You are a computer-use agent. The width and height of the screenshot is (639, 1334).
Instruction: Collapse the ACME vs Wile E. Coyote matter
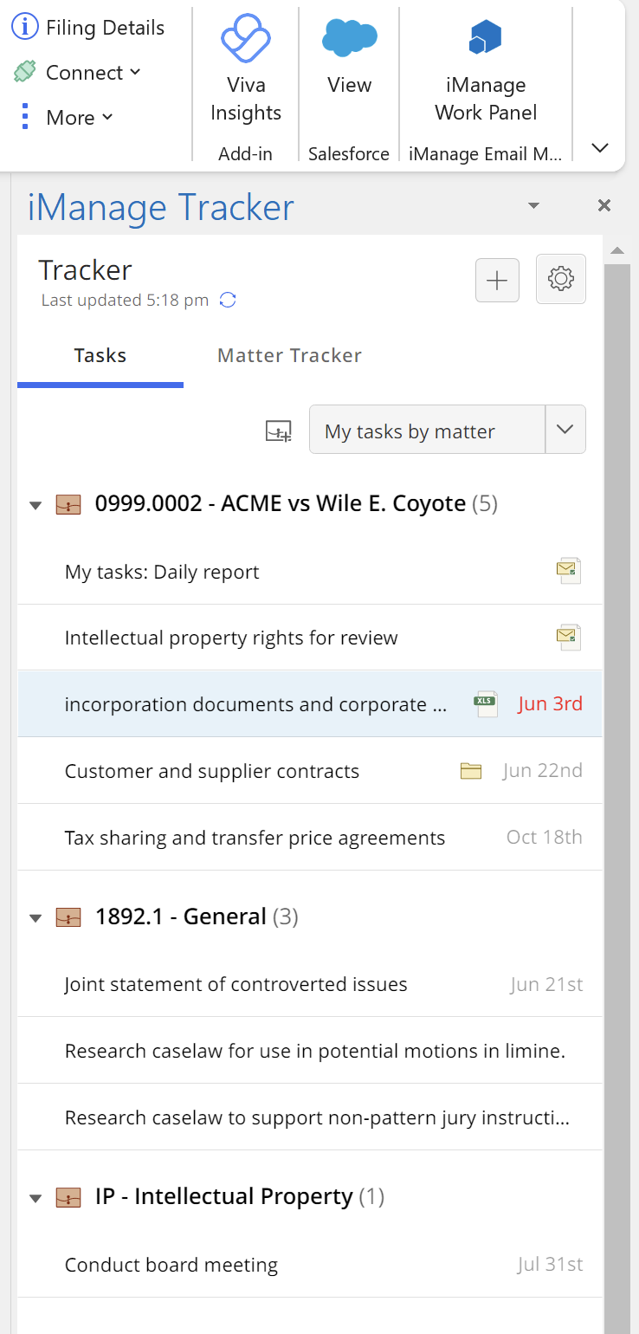[x=35, y=505]
